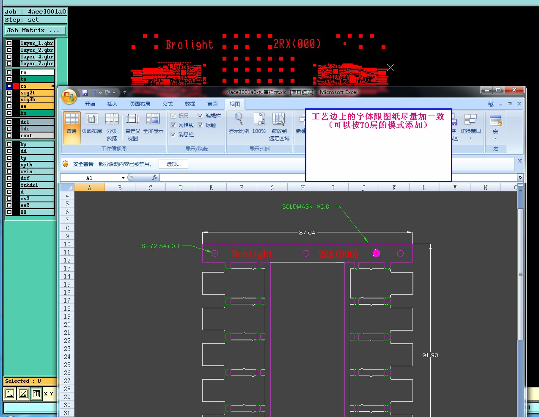The height and width of the screenshot is (417, 539).
Task: Click the scroll-up arrow of worksheet
Action: pos(520,190)
